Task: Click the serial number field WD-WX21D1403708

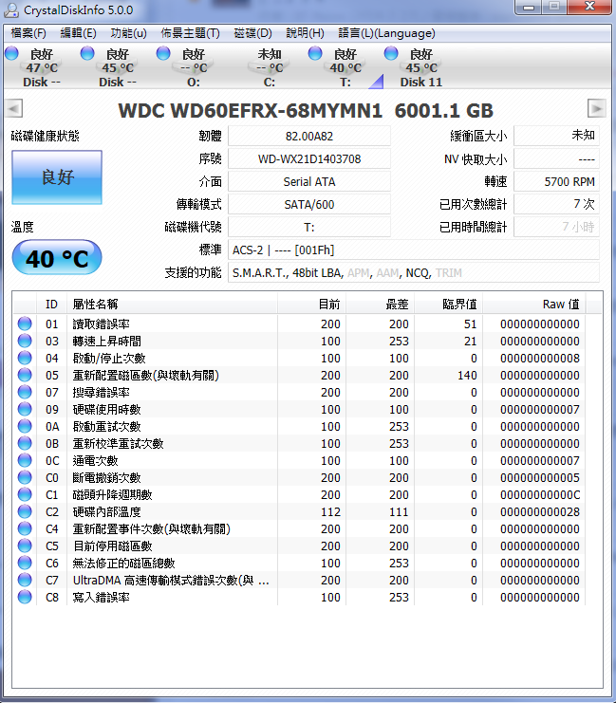Action: pyautogui.click(x=309, y=158)
